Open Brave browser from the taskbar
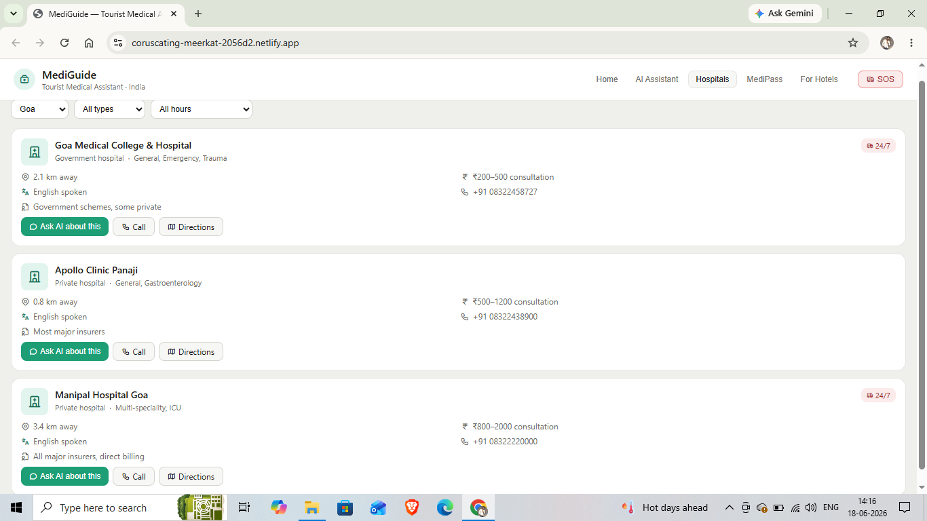 point(411,507)
